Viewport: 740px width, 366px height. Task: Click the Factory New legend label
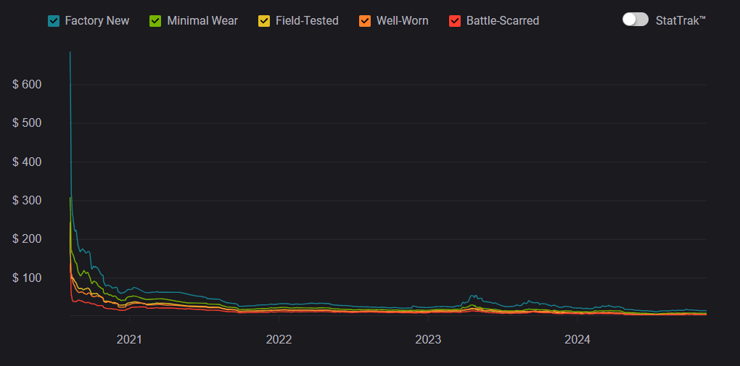[96, 21]
